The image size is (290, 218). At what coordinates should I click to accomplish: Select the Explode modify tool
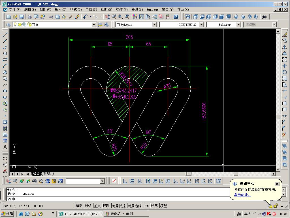285,135
